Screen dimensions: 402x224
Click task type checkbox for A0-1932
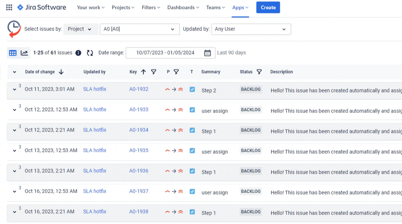click(x=192, y=89)
